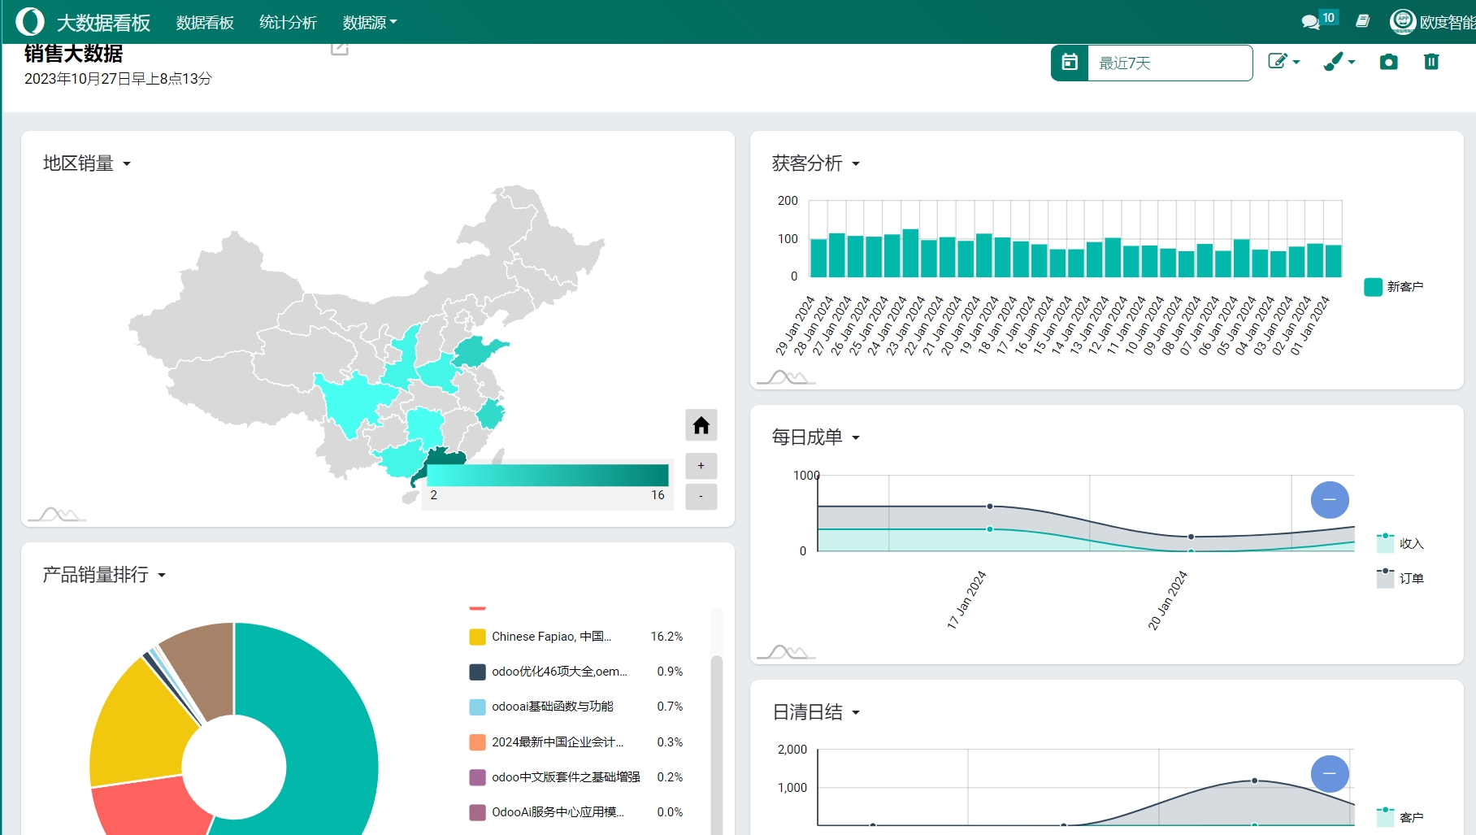Click the yellow slice of the donut chart
The height and width of the screenshot is (835, 1476).
138,728
